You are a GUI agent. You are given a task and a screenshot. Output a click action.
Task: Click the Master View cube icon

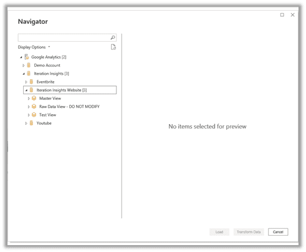pyautogui.click(x=34, y=98)
